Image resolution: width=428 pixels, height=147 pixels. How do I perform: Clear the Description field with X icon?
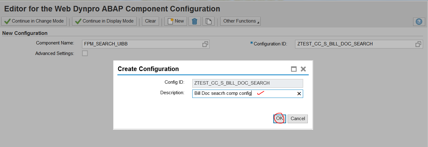(x=299, y=94)
